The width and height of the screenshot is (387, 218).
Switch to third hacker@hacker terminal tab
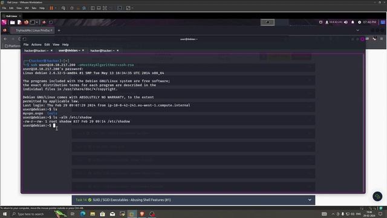point(102,50)
